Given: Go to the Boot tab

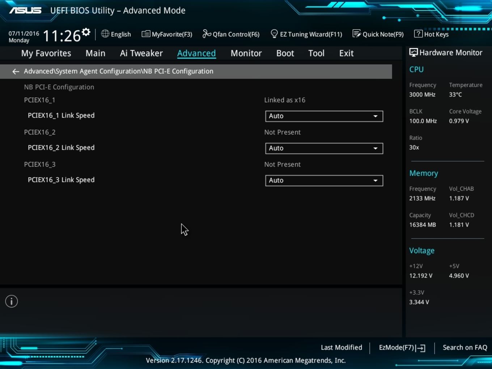Looking at the screenshot, I should click(285, 53).
